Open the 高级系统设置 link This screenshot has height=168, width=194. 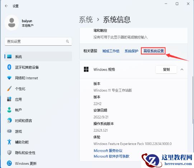point(153,51)
